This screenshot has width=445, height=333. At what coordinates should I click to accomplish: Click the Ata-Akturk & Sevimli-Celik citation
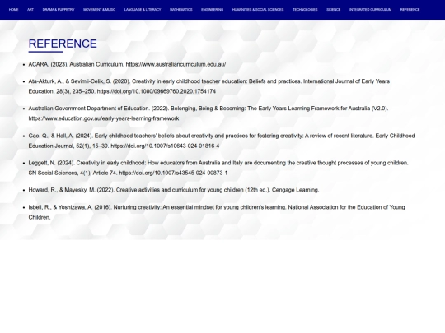tap(208, 86)
